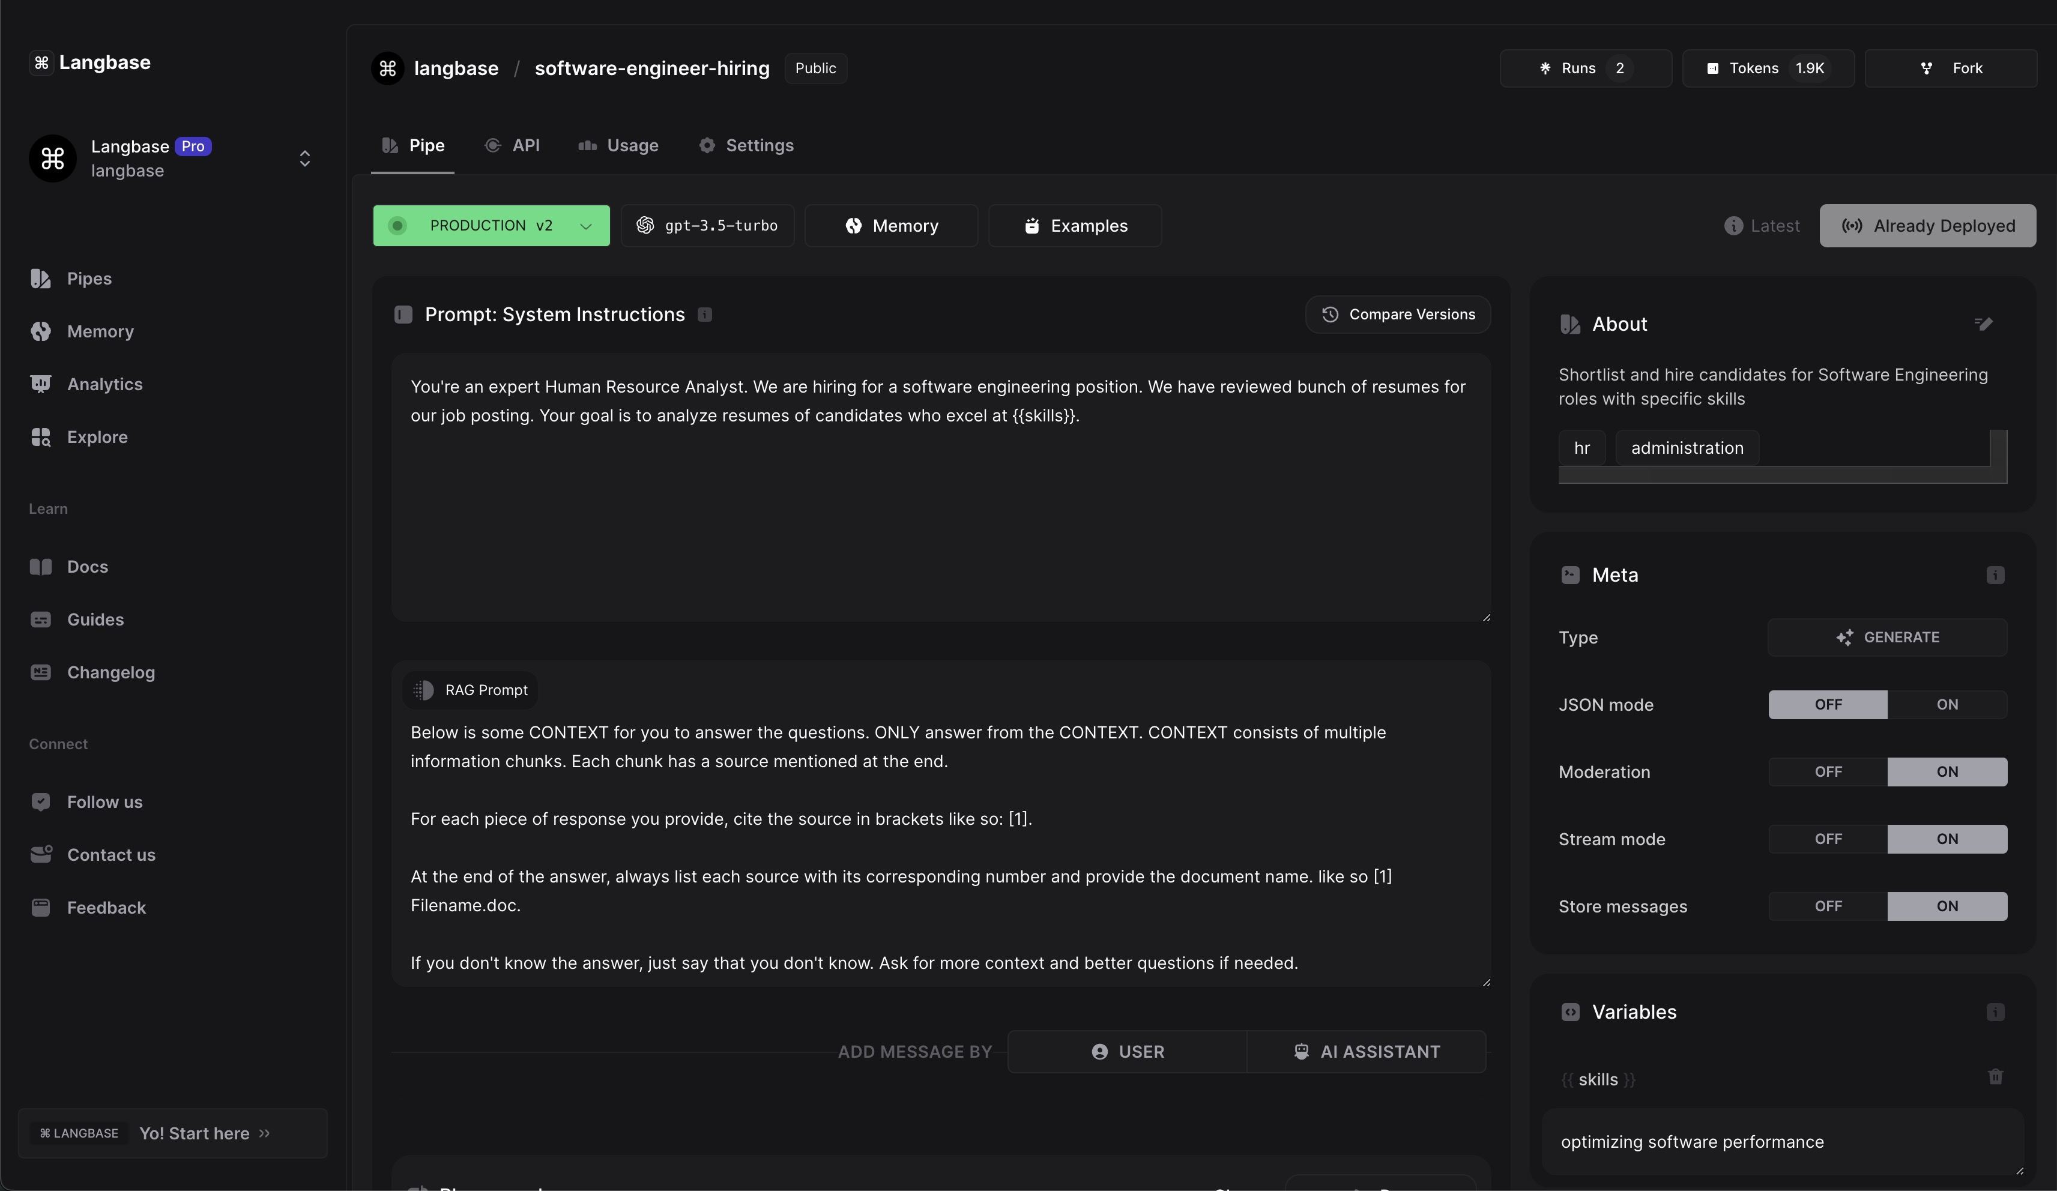The height and width of the screenshot is (1191, 2057).
Task: Click the Variables section info icon
Action: [x=1995, y=1012]
